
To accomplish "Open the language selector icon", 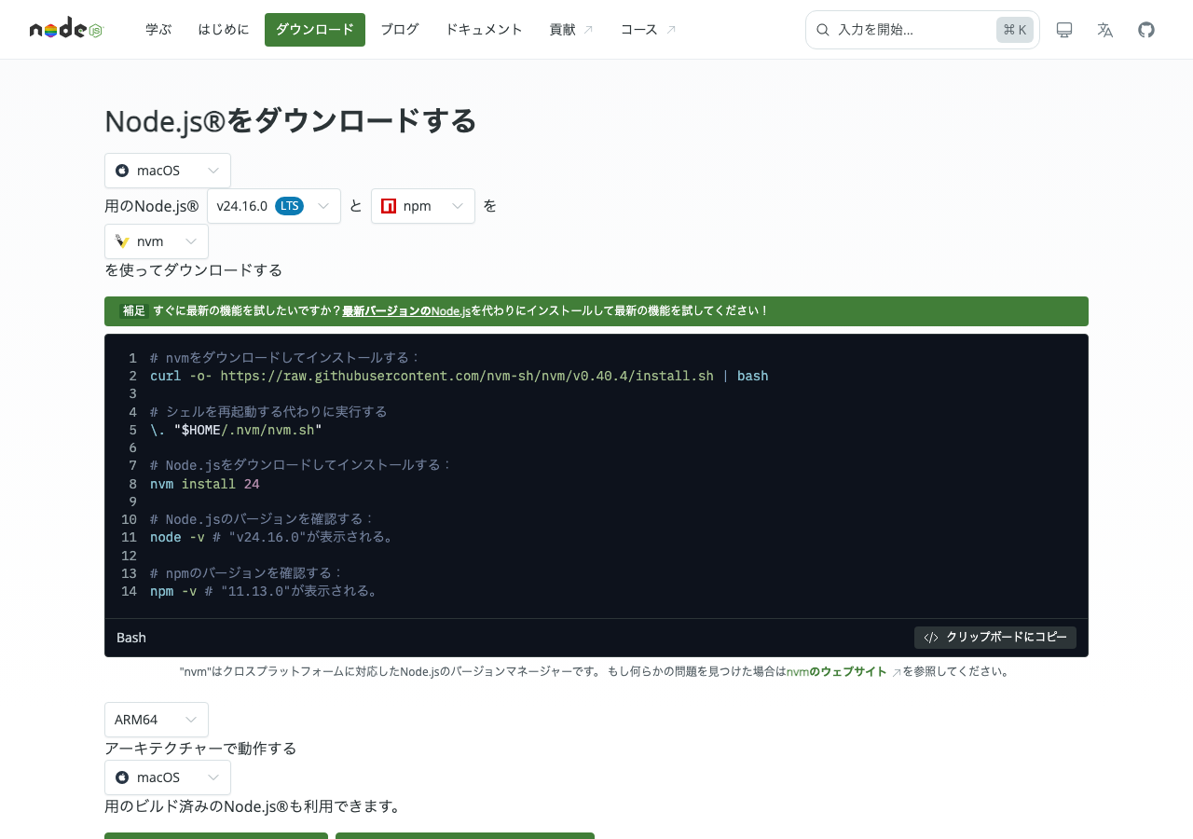I will pyautogui.click(x=1105, y=30).
